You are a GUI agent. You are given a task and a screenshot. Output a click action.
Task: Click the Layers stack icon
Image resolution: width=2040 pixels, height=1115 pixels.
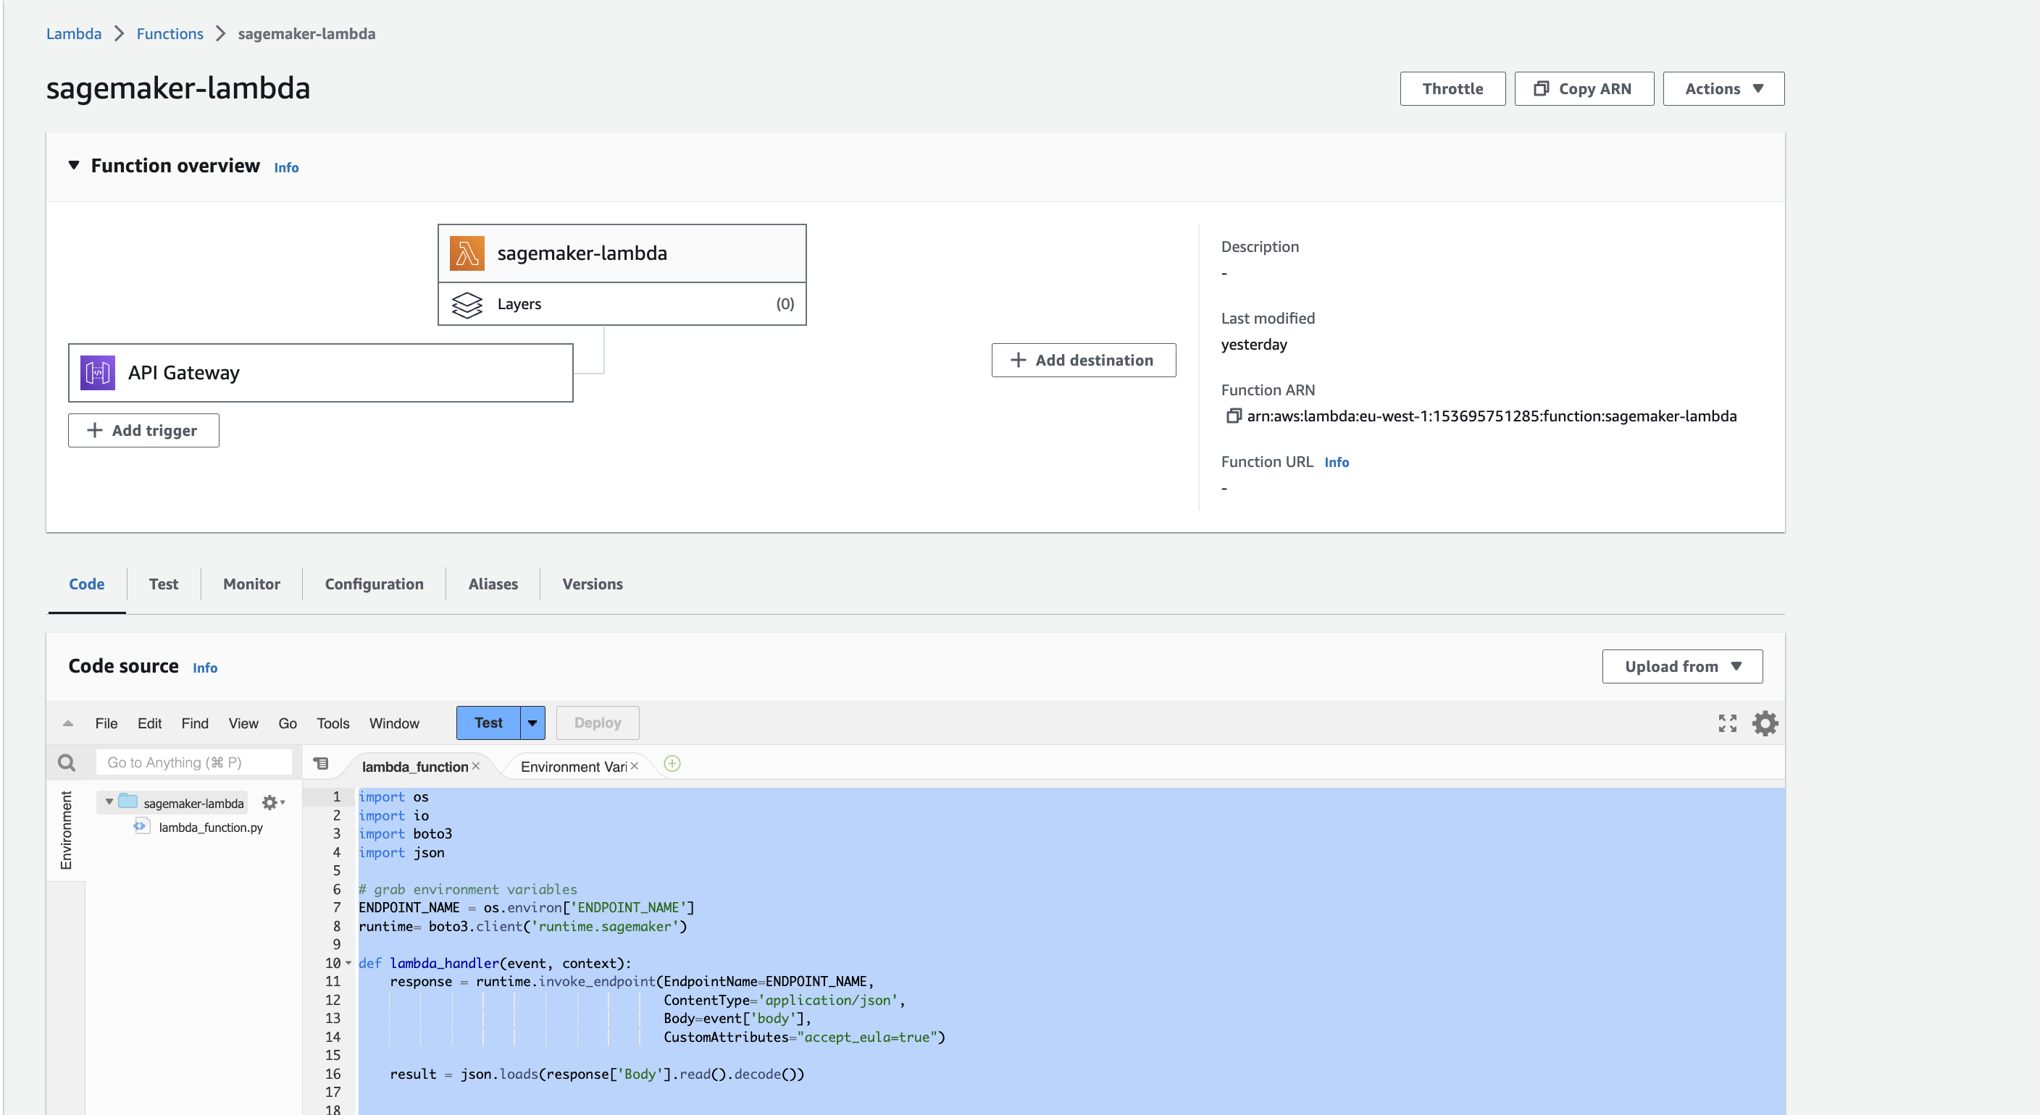point(467,305)
